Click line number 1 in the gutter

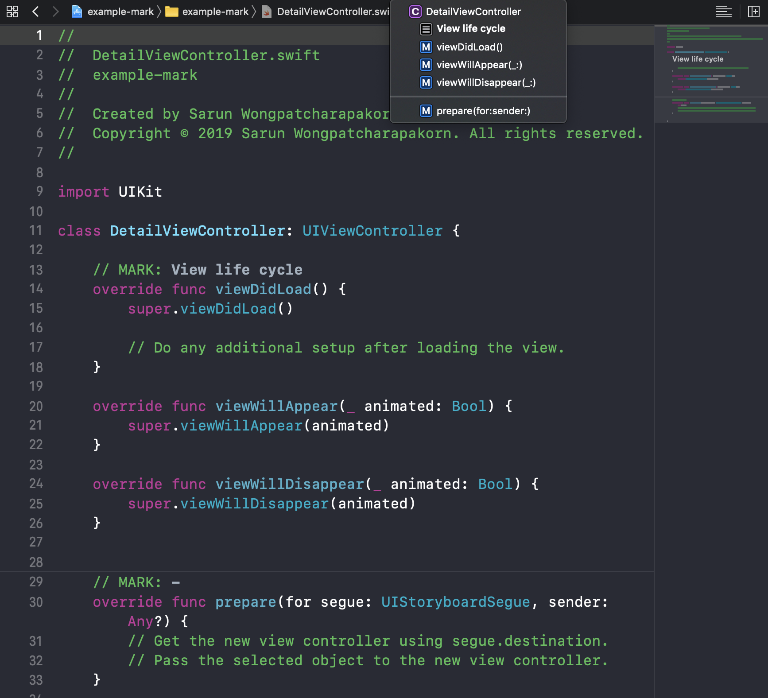(x=39, y=35)
